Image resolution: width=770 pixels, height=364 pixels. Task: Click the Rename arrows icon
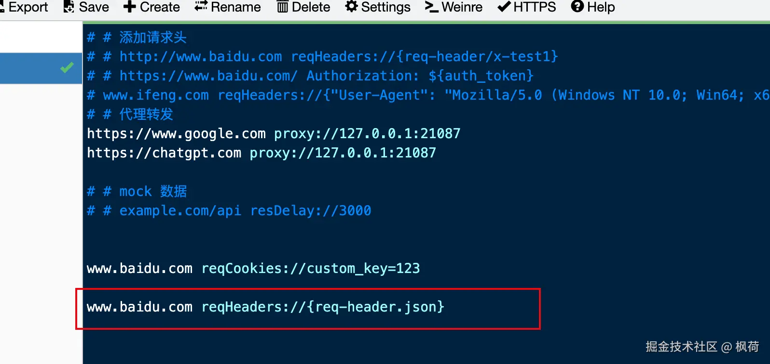[201, 7]
